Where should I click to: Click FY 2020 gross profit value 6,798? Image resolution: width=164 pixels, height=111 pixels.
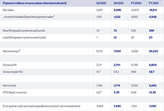pos(134,65)
